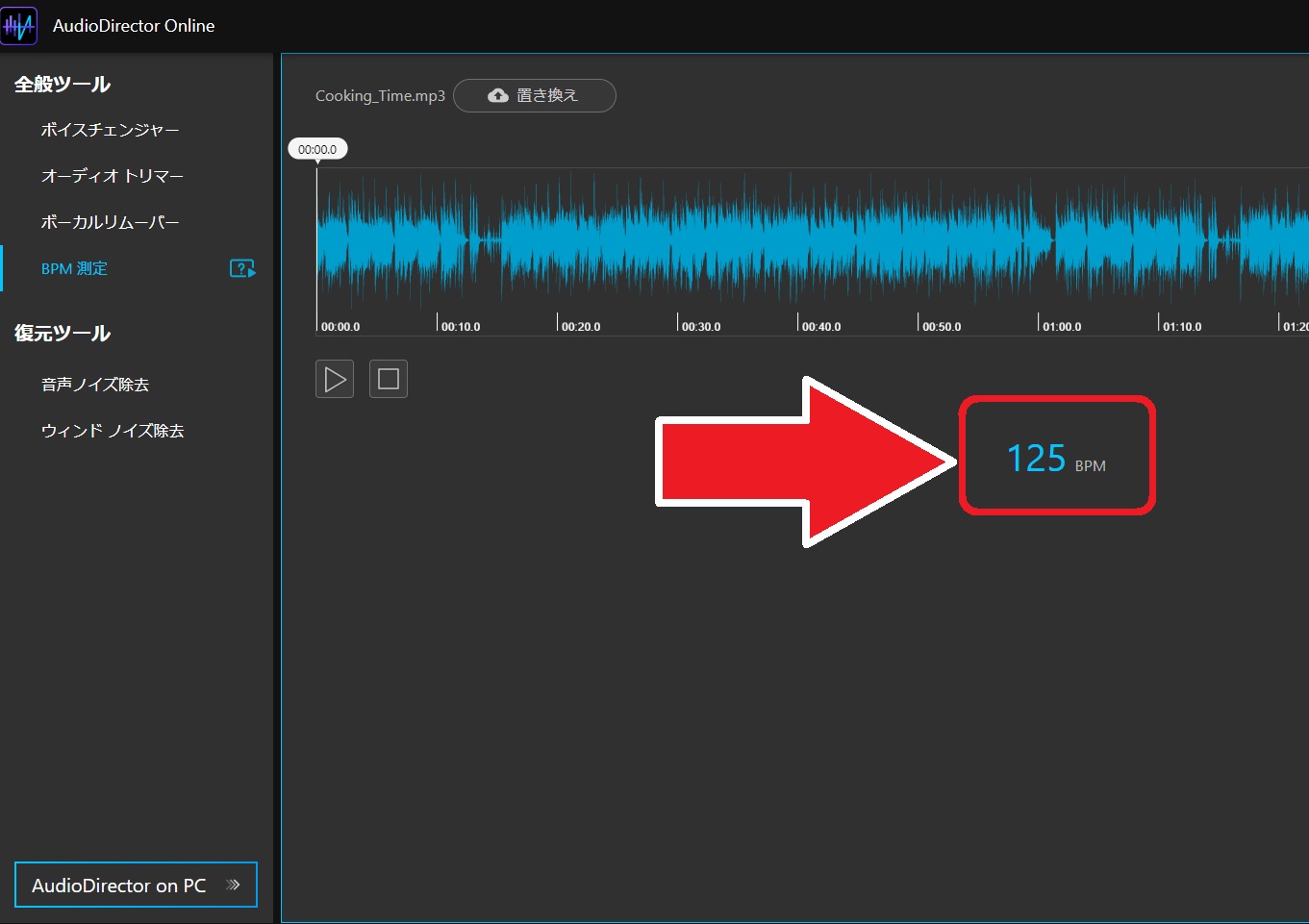
Task: Select the BPM 測定 tool
Action: point(74,268)
